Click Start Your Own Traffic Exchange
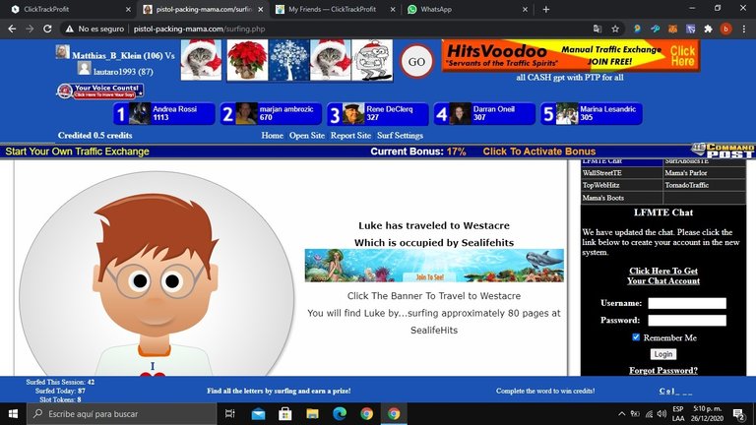756x425 pixels. pos(77,152)
